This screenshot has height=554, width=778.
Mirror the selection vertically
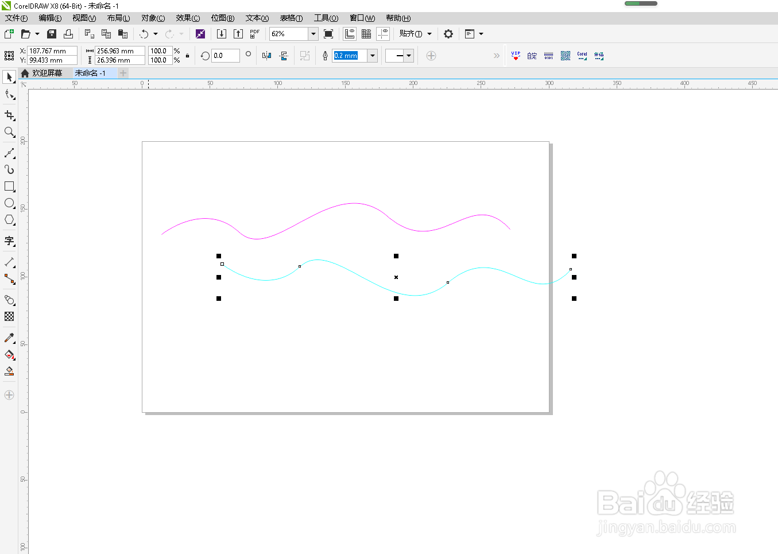click(284, 56)
